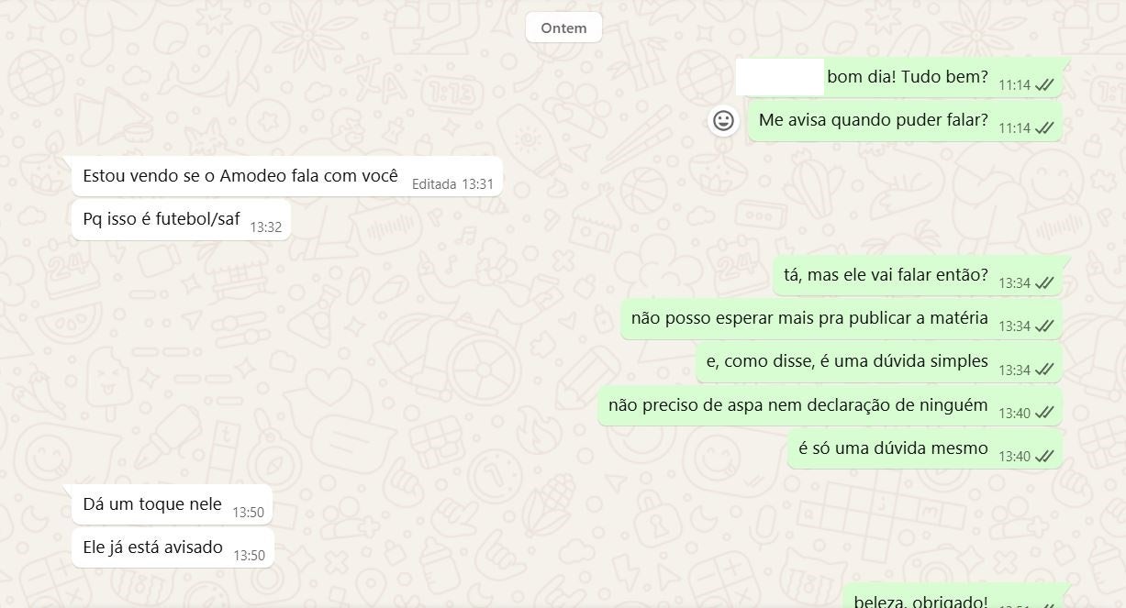Click the 'não preciso de aspa' message
Screen dimensions: 1126x608
click(x=831, y=406)
